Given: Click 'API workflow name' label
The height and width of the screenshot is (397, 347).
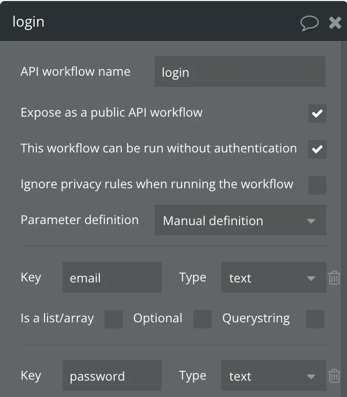Looking at the screenshot, I should coord(75,72).
